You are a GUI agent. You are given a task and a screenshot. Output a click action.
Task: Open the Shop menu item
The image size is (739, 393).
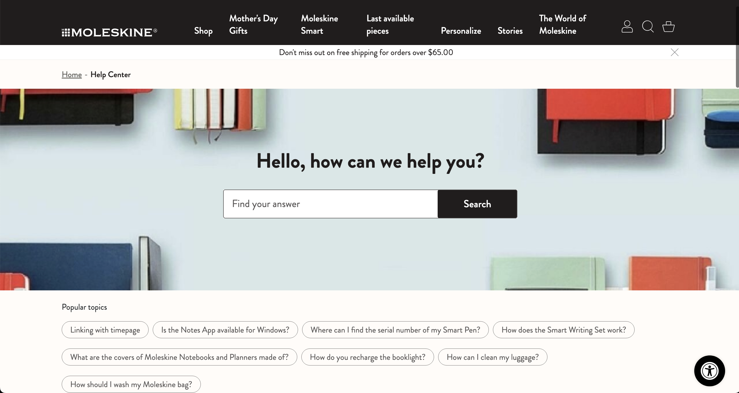click(203, 31)
